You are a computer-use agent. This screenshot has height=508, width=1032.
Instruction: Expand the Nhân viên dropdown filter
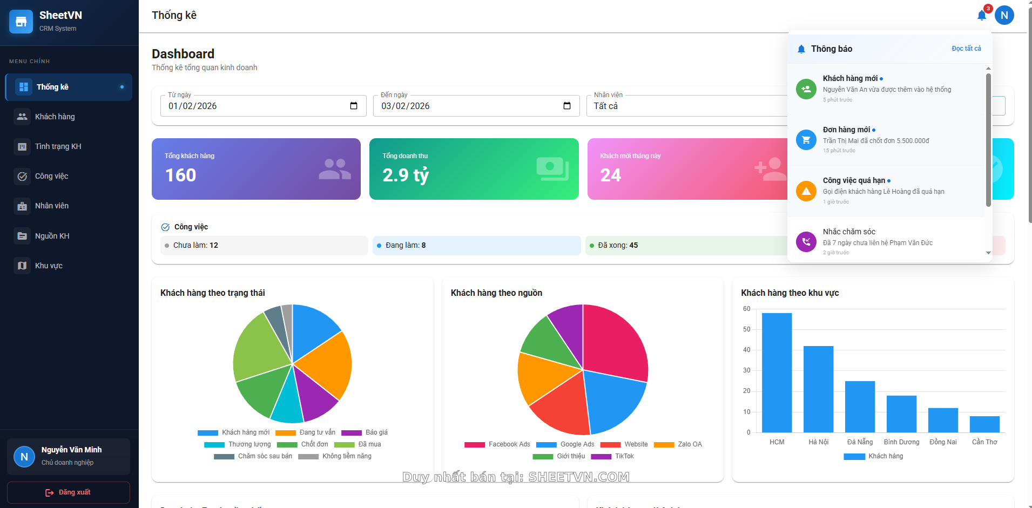(686, 106)
